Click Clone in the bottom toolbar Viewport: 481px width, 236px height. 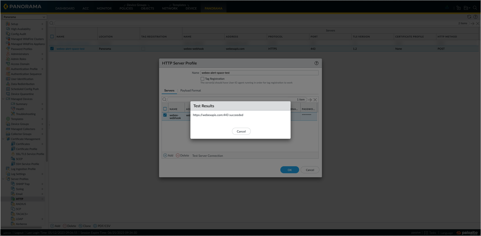pyautogui.click(x=85, y=226)
